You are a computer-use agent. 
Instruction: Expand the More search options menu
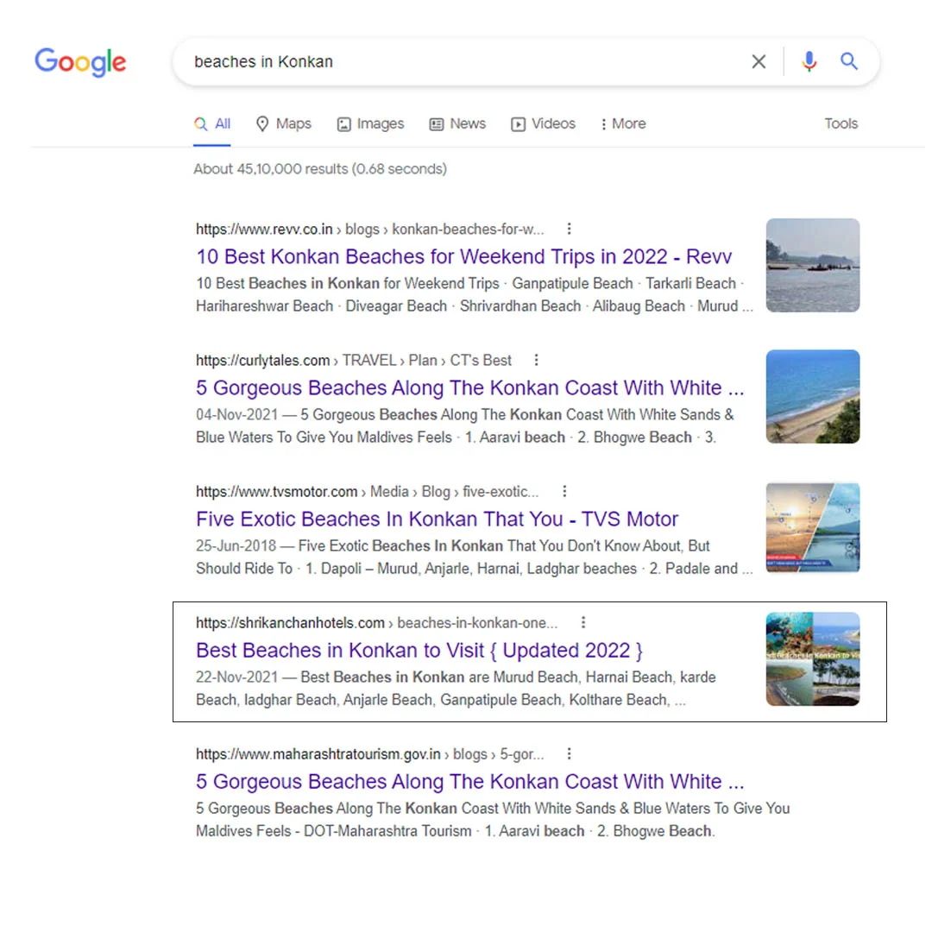(623, 123)
